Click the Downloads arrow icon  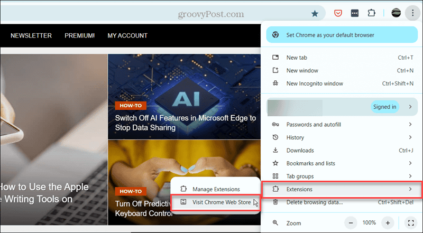[x=275, y=150]
